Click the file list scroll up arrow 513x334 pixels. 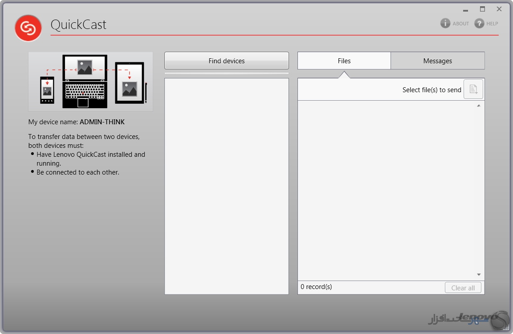point(478,106)
